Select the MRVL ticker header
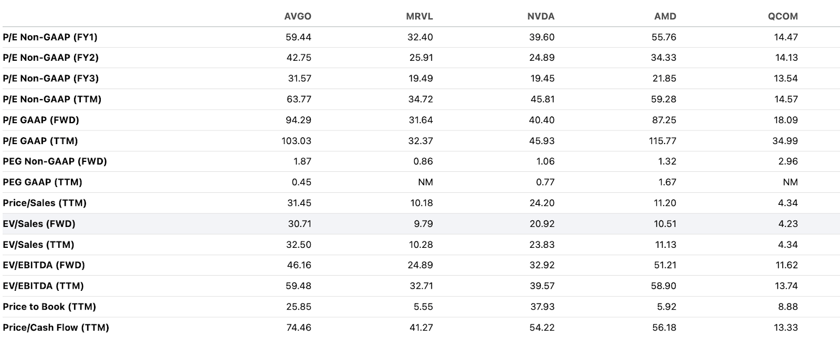The image size is (840, 349). [419, 16]
